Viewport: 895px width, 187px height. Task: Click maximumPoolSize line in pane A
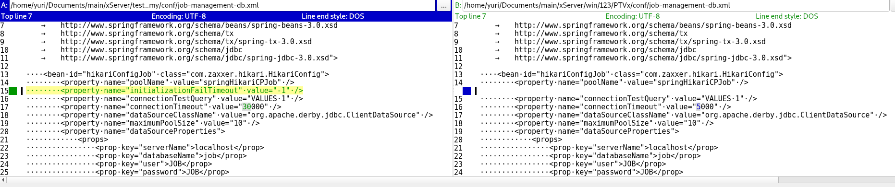(143, 123)
